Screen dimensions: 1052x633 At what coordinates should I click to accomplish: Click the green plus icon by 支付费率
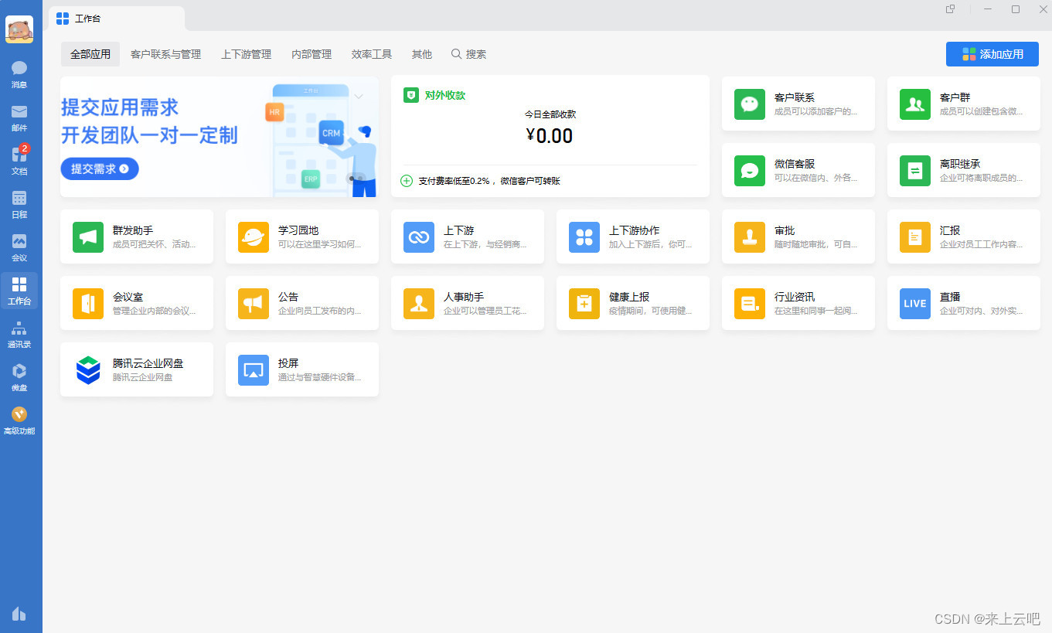(407, 181)
